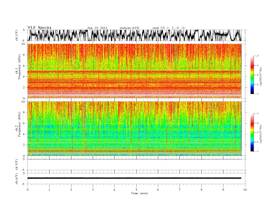Click inside the ch.1 spectrogram panel
Image resolution: width=276 pixels, height=213 pixels.
click(135, 71)
